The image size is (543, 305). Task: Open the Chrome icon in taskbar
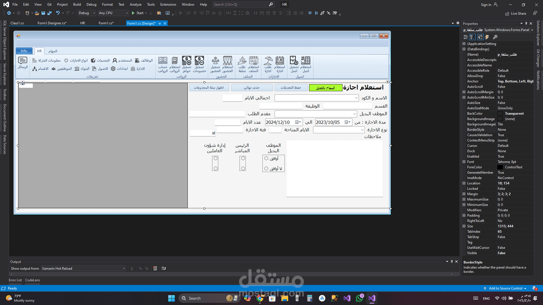coord(260,298)
